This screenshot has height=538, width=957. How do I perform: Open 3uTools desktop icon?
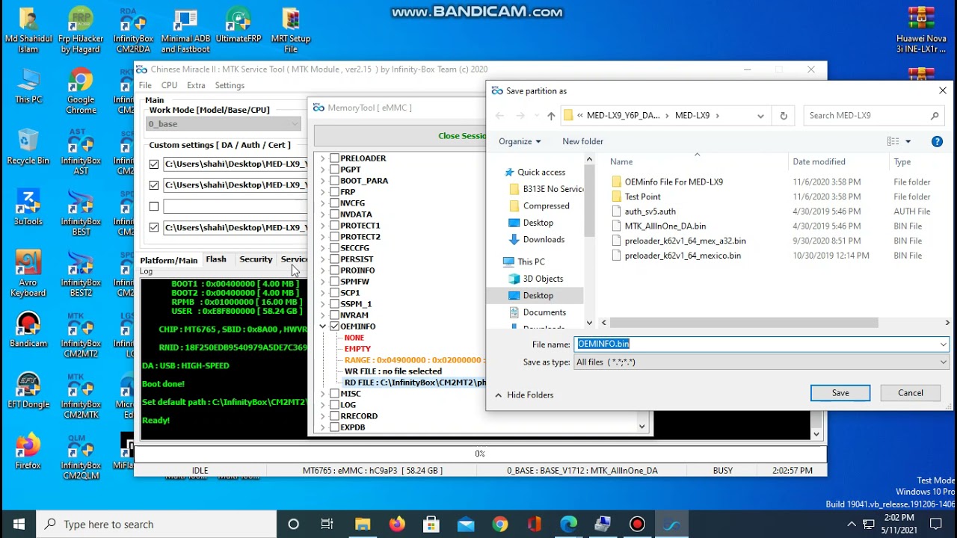pyautogui.click(x=28, y=208)
